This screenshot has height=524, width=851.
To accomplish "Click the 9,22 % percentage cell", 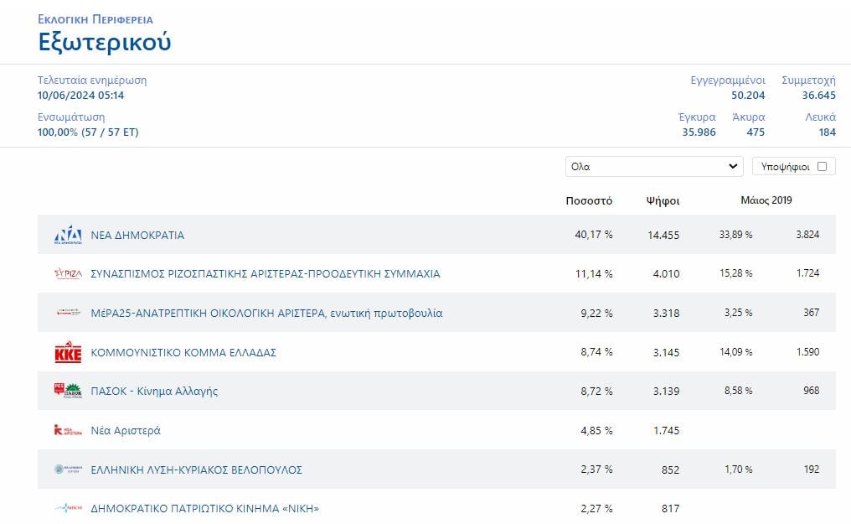I will tap(596, 314).
